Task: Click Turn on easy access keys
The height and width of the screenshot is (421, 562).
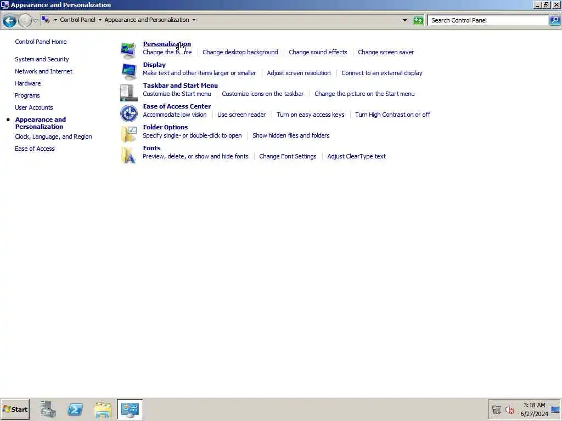Action: [x=311, y=115]
